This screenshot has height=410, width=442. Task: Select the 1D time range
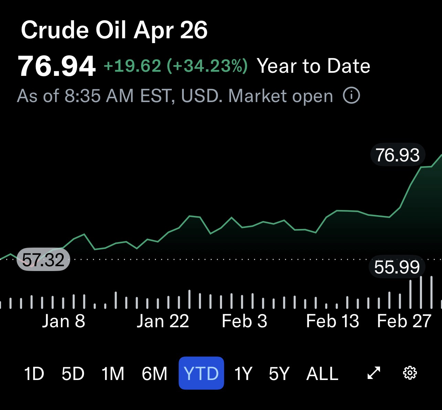[x=34, y=373]
